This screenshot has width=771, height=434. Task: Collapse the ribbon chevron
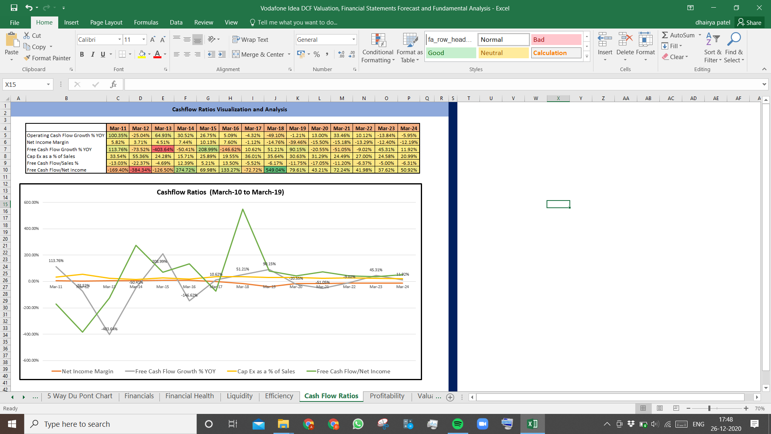764,69
